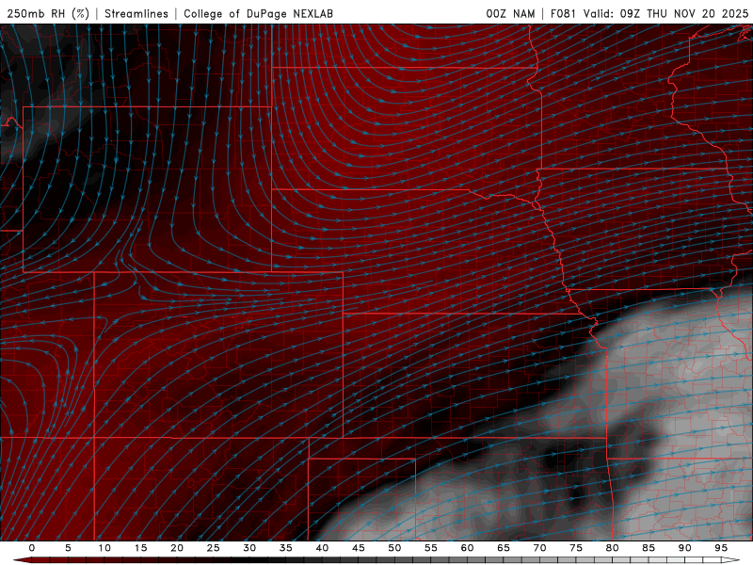The image size is (753, 565).
Task: Click the 85 label on the color scale
Action: [x=649, y=548]
